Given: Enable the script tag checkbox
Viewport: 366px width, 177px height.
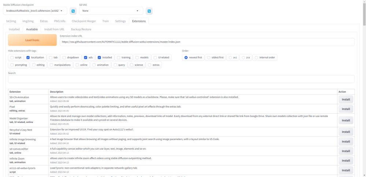Looking at the screenshot, I should pyautogui.click(x=12, y=57).
